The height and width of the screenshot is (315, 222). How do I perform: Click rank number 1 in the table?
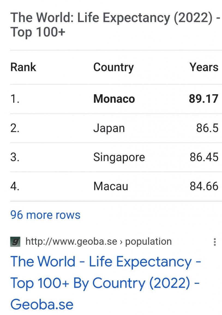tap(15, 99)
